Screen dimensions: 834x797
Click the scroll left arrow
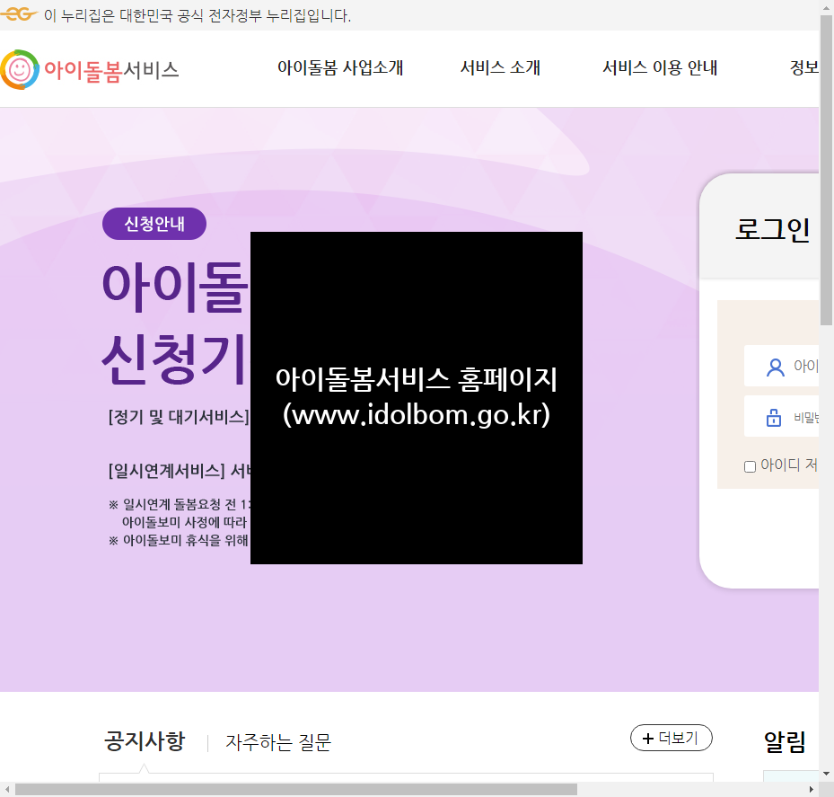[x=7, y=790]
